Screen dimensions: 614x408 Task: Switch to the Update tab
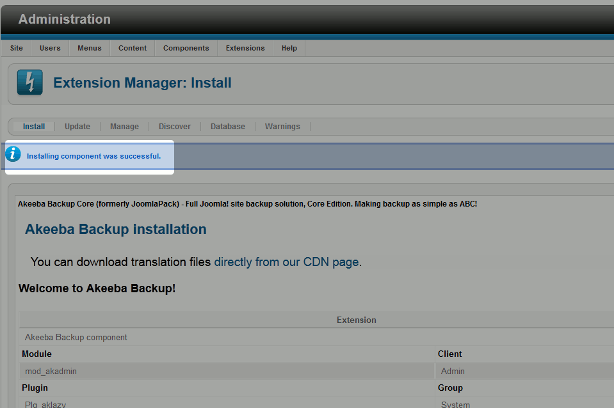pos(77,127)
